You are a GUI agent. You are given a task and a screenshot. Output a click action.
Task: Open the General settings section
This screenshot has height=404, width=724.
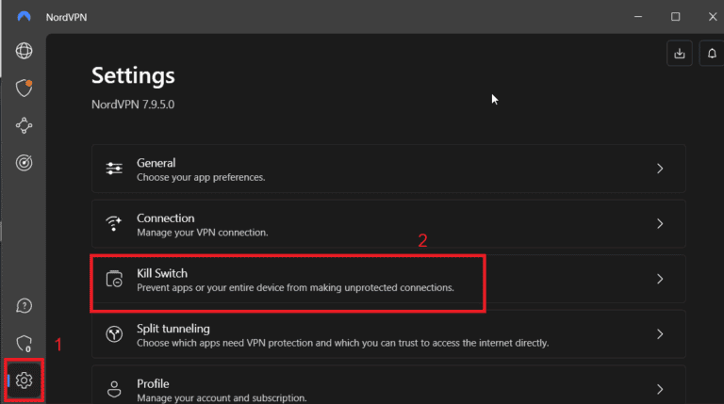(x=377, y=169)
